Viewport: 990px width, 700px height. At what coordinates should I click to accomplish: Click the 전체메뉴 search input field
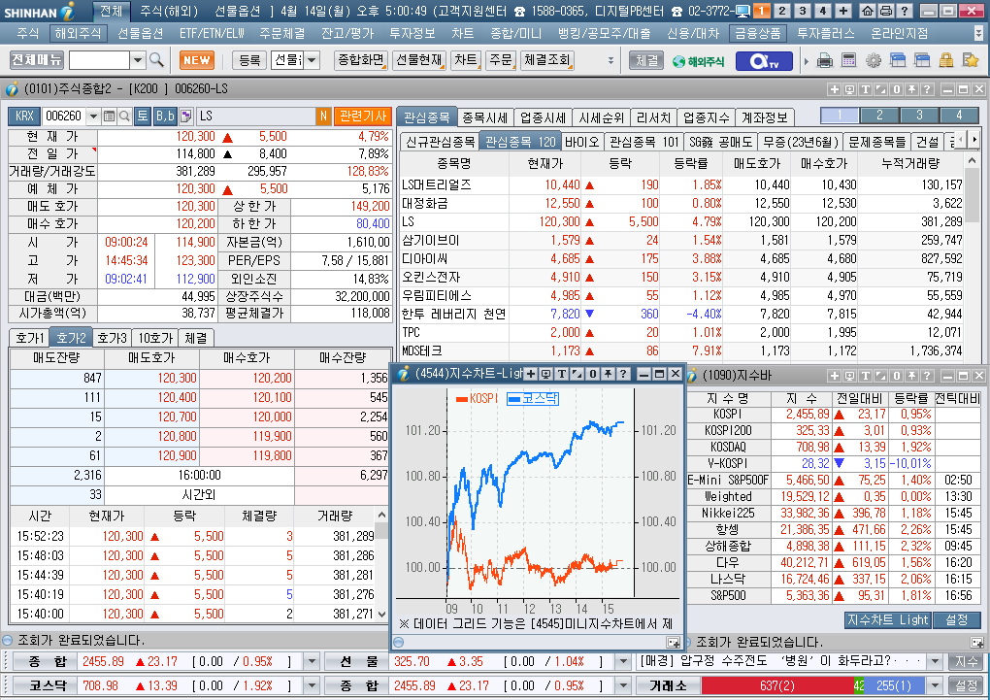tap(99, 60)
